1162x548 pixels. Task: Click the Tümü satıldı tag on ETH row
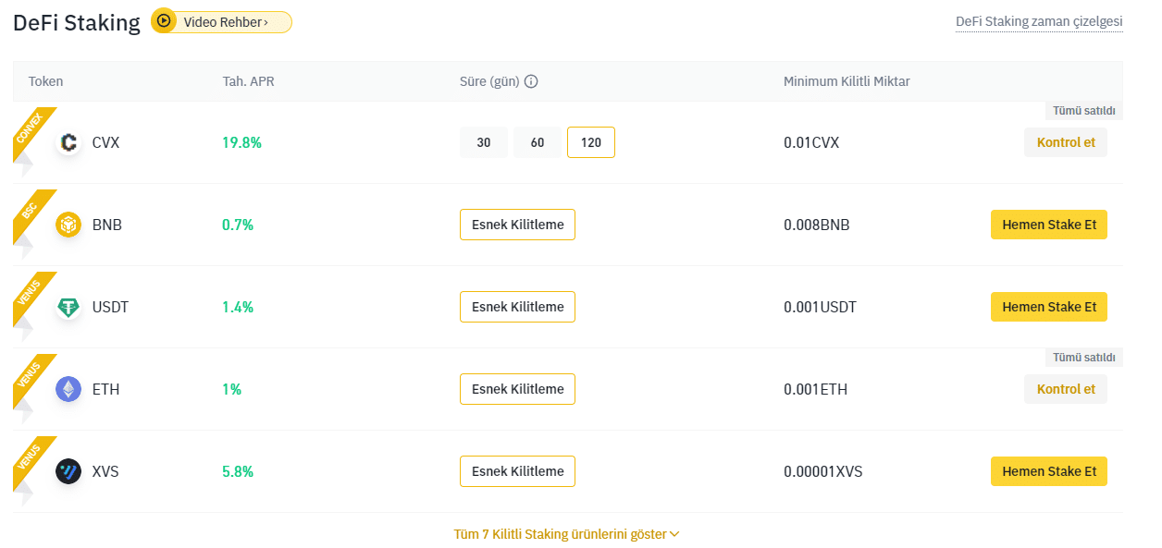[x=1084, y=358]
